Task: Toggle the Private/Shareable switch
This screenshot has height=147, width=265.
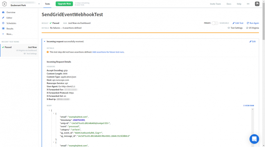Action: (215, 23)
